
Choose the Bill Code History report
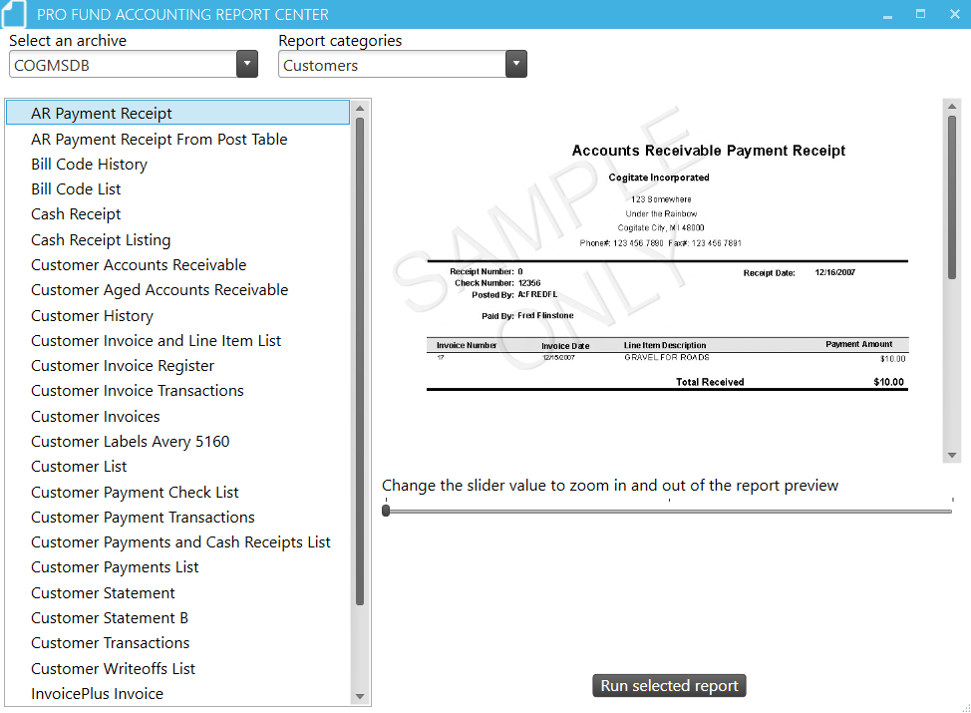click(89, 165)
